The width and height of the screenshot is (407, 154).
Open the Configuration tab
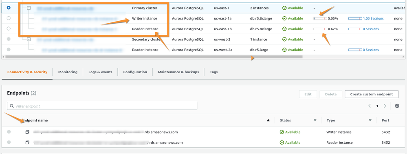point(135,72)
